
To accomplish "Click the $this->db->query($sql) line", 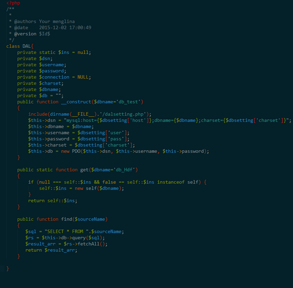I will (x=65, y=238).
